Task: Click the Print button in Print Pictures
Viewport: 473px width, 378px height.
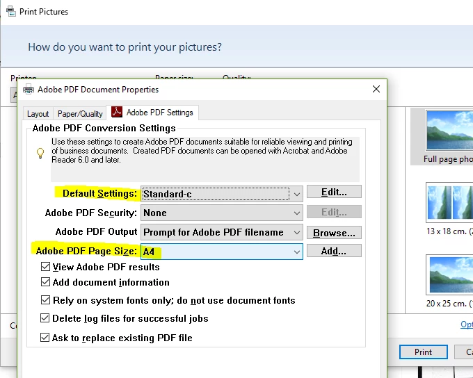Action: [423, 352]
